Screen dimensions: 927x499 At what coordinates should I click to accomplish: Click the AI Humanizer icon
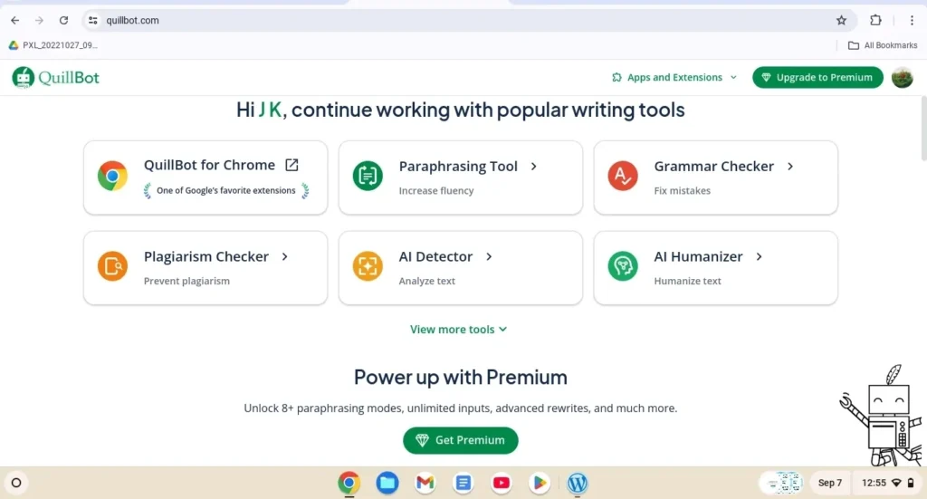click(623, 266)
